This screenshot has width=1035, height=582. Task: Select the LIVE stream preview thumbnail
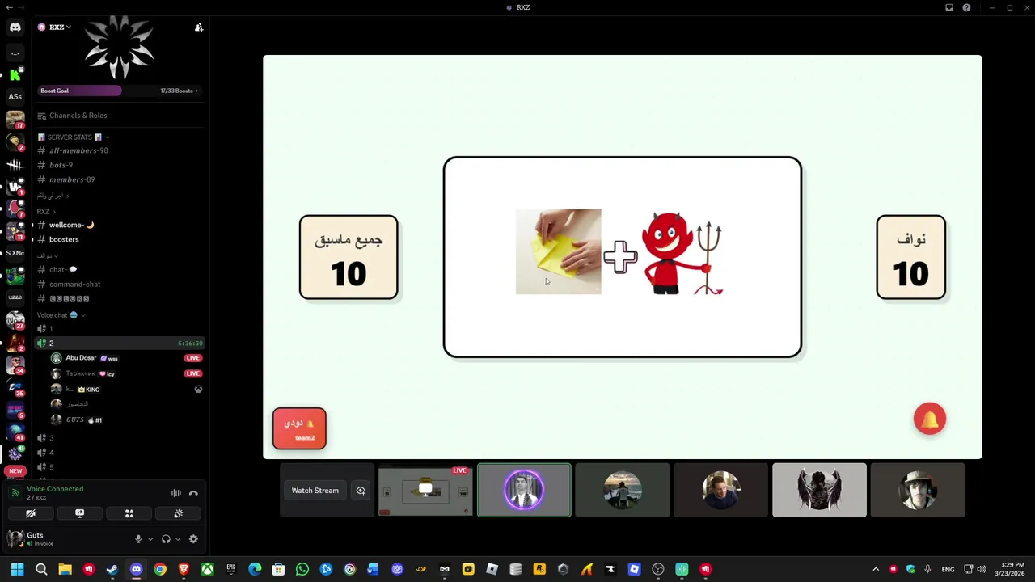[x=425, y=490]
